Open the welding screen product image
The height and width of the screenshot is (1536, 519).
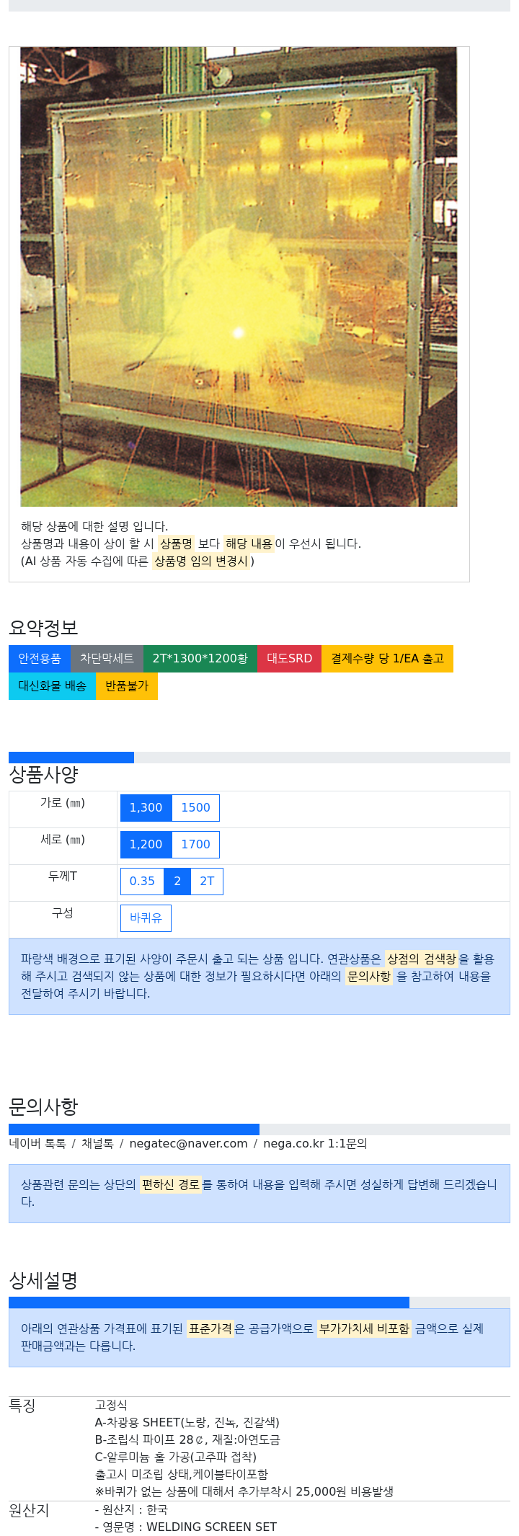tap(239, 277)
